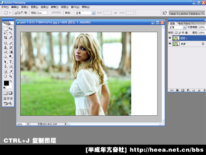Toggle visibility of the background layer
Screen dimensions: 206x155
click(x=170, y=44)
